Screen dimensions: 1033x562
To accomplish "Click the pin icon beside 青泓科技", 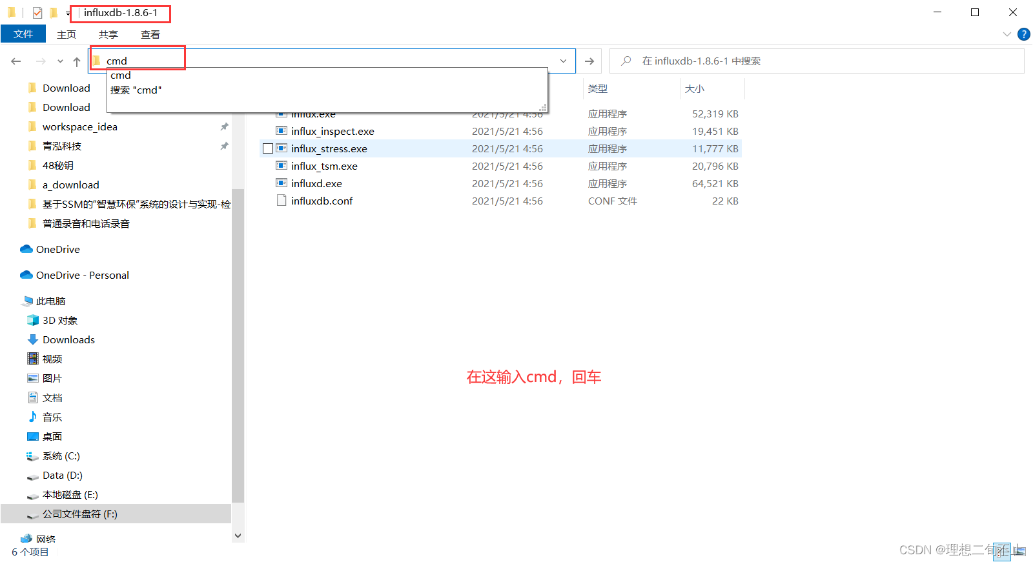I will pyautogui.click(x=224, y=146).
